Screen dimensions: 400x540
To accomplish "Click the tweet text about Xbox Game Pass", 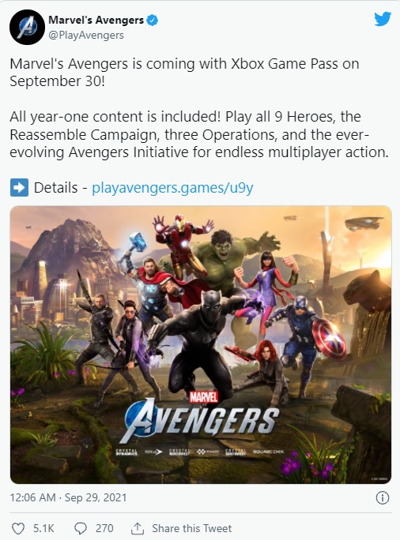I will click(x=184, y=73).
